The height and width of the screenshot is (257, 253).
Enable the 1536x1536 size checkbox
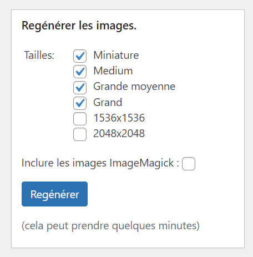click(x=80, y=119)
